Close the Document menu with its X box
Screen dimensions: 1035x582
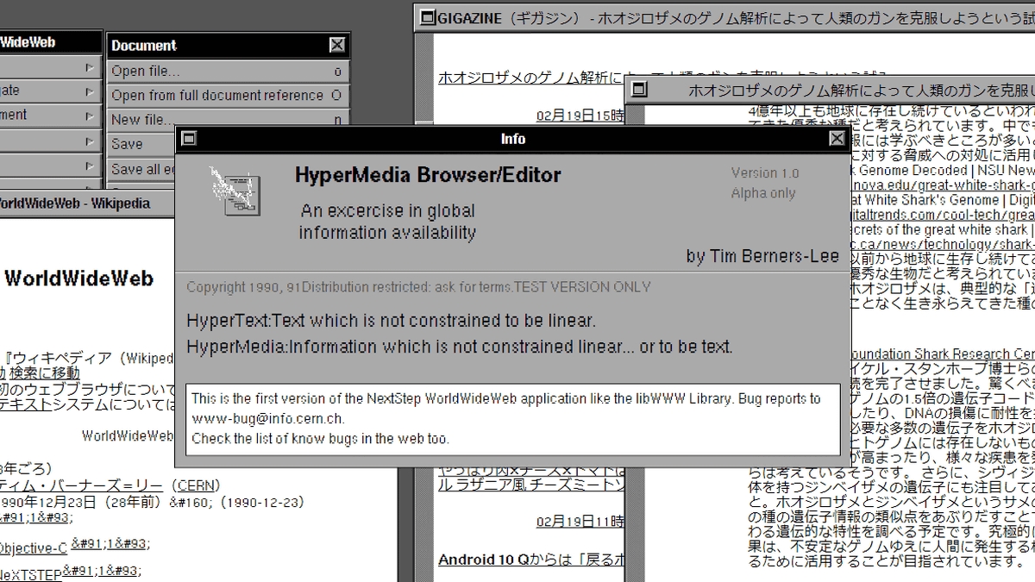pyautogui.click(x=337, y=45)
